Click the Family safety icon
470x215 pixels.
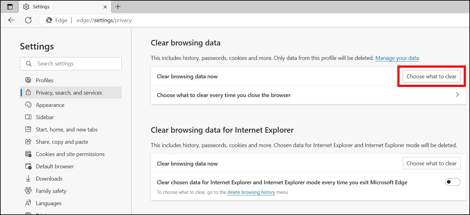pos(28,191)
